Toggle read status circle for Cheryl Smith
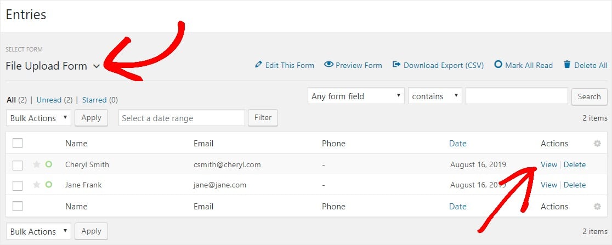Image resolution: width=612 pixels, height=245 pixels. click(48, 164)
